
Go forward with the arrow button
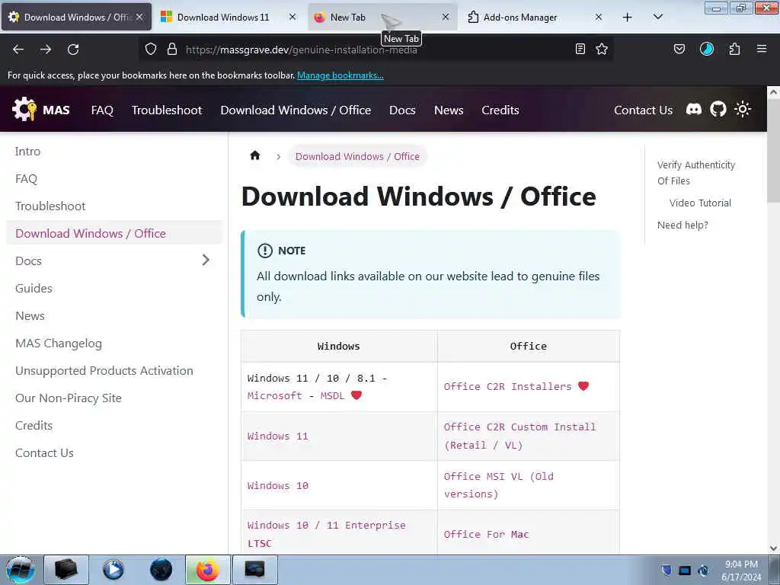(46, 50)
